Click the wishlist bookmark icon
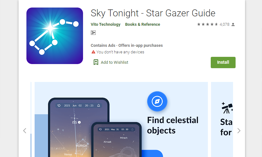The image size is (262, 157). [96, 62]
